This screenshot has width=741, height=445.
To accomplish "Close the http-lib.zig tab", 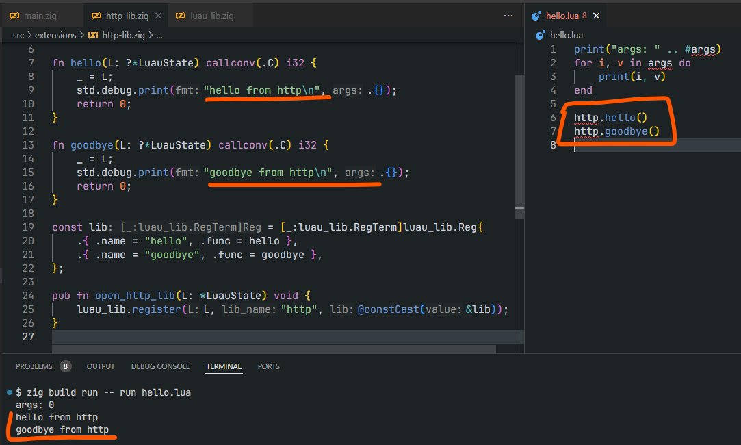I will click(158, 16).
